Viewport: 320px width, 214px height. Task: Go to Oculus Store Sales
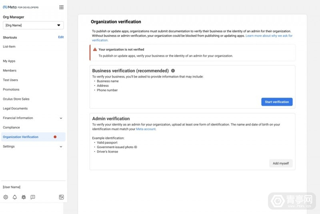click(16, 99)
